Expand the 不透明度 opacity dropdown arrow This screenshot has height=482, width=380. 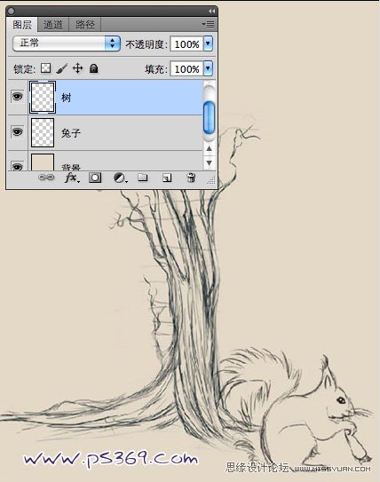coord(208,43)
